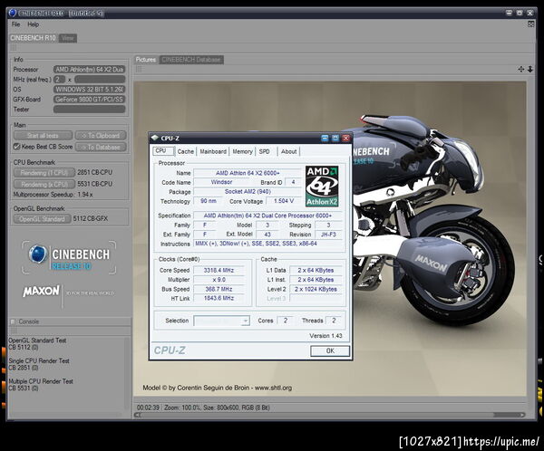This screenshot has height=451, width=544.
Task: Run Rendering (1 CPU) benchmark
Action: [x=44, y=172]
